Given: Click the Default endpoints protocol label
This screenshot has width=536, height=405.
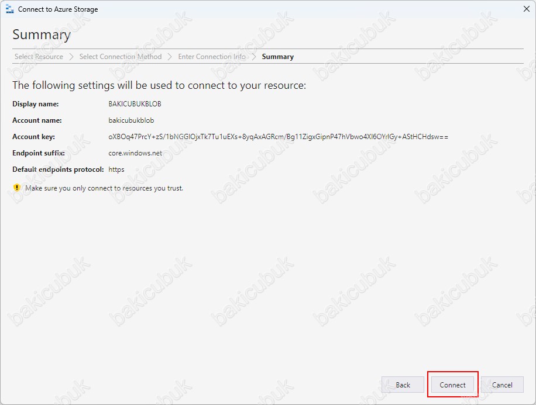Looking at the screenshot, I should [58, 169].
